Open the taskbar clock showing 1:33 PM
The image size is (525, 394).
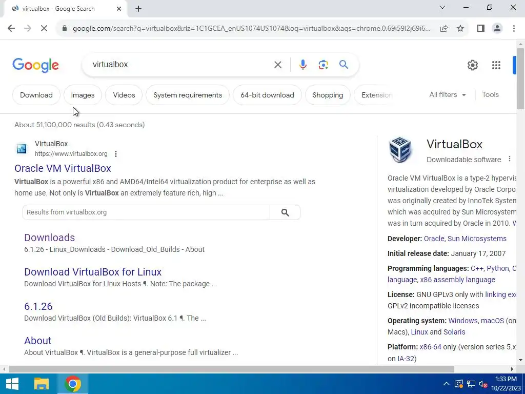pos(506,384)
